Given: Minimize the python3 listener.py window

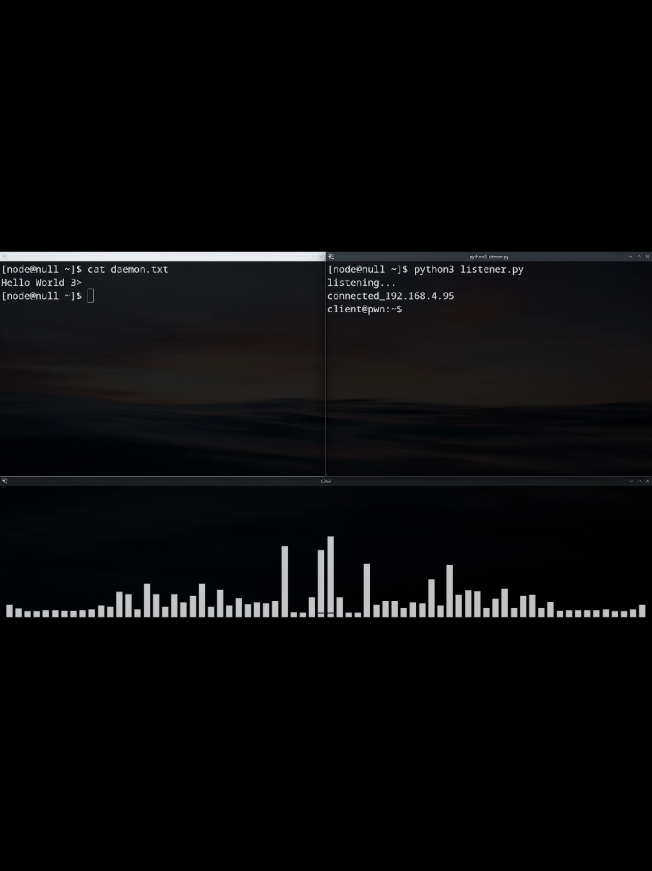Looking at the screenshot, I should [x=631, y=256].
